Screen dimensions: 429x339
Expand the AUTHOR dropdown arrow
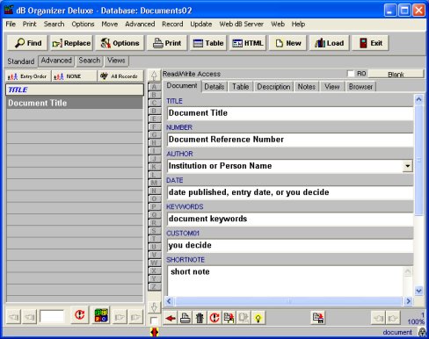[x=407, y=166]
